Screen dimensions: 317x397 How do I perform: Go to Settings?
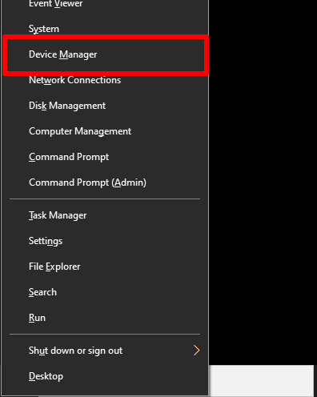coord(105,241)
